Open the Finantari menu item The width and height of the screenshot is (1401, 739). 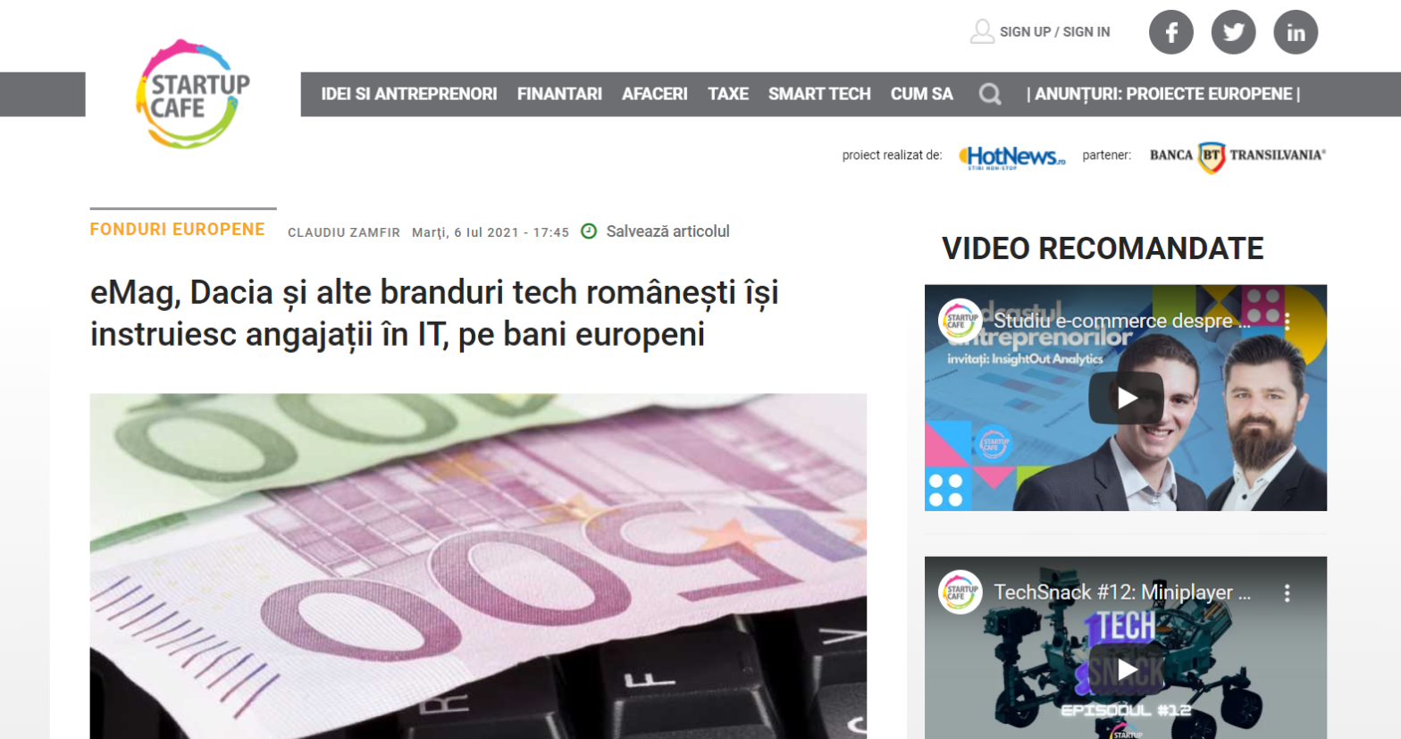(559, 94)
